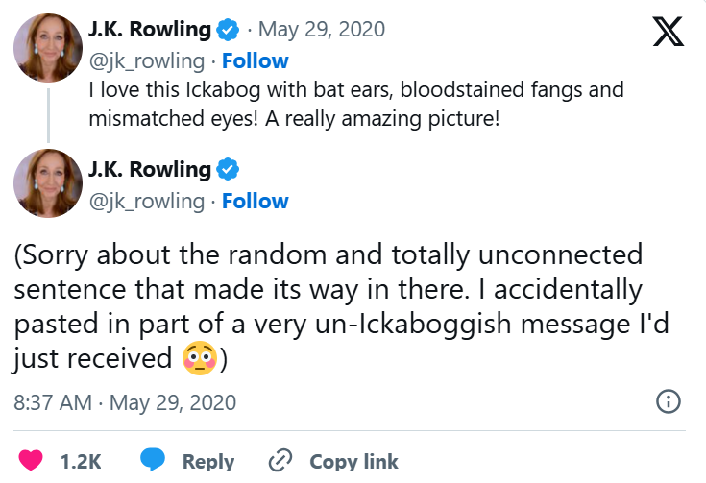Image resolution: width=706 pixels, height=483 pixels.
Task: Click verified badge in the first tweet header
Action: [228, 30]
